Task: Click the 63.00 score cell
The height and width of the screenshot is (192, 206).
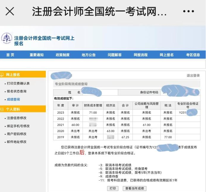Action: [x=111, y=131]
